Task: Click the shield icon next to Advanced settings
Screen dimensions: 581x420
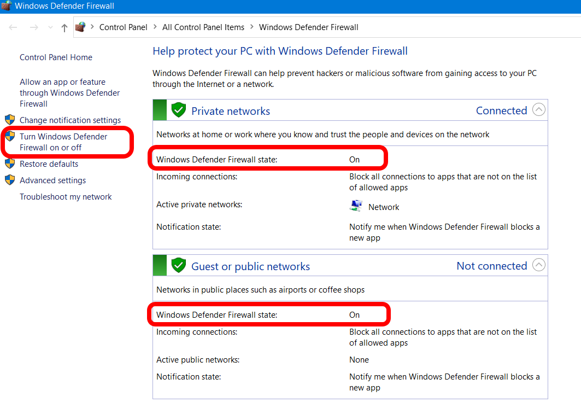Action: (x=9, y=180)
